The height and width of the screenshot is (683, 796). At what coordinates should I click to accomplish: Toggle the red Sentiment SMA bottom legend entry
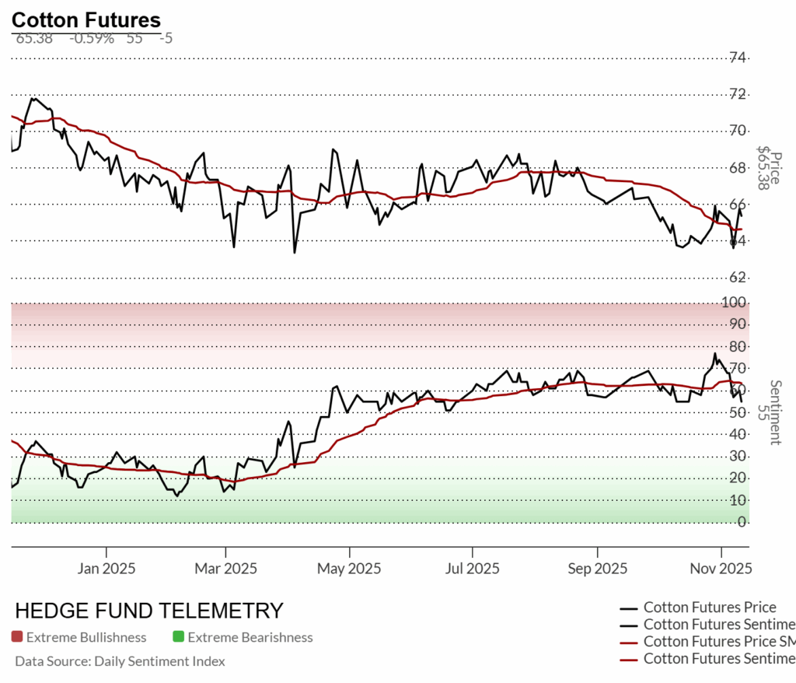click(x=718, y=659)
